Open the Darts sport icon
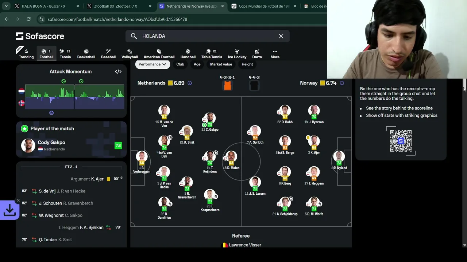Screen dimensions: 467x262 coord(257,51)
